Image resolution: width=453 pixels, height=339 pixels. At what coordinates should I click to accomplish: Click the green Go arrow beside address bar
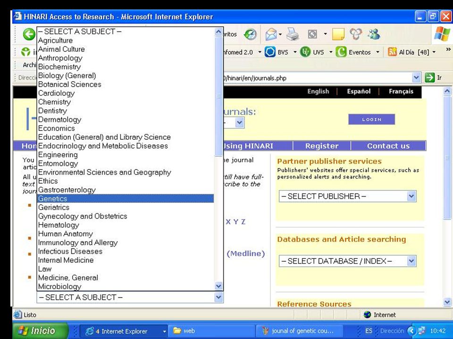tap(429, 78)
